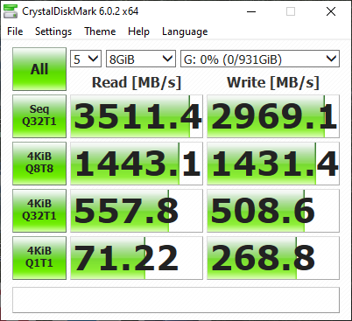Image resolution: width=352 pixels, height=321 pixels.
Task: Start the 4KiB Q32T1 test
Action: pos(39,211)
